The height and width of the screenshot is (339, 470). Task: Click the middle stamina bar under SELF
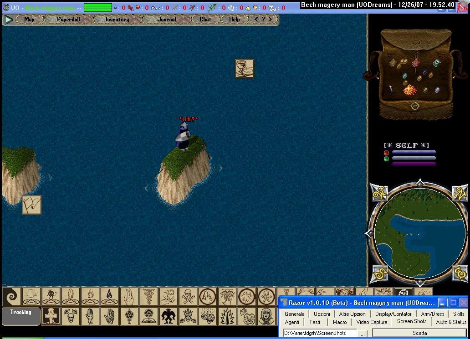pyautogui.click(x=414, y=158)
